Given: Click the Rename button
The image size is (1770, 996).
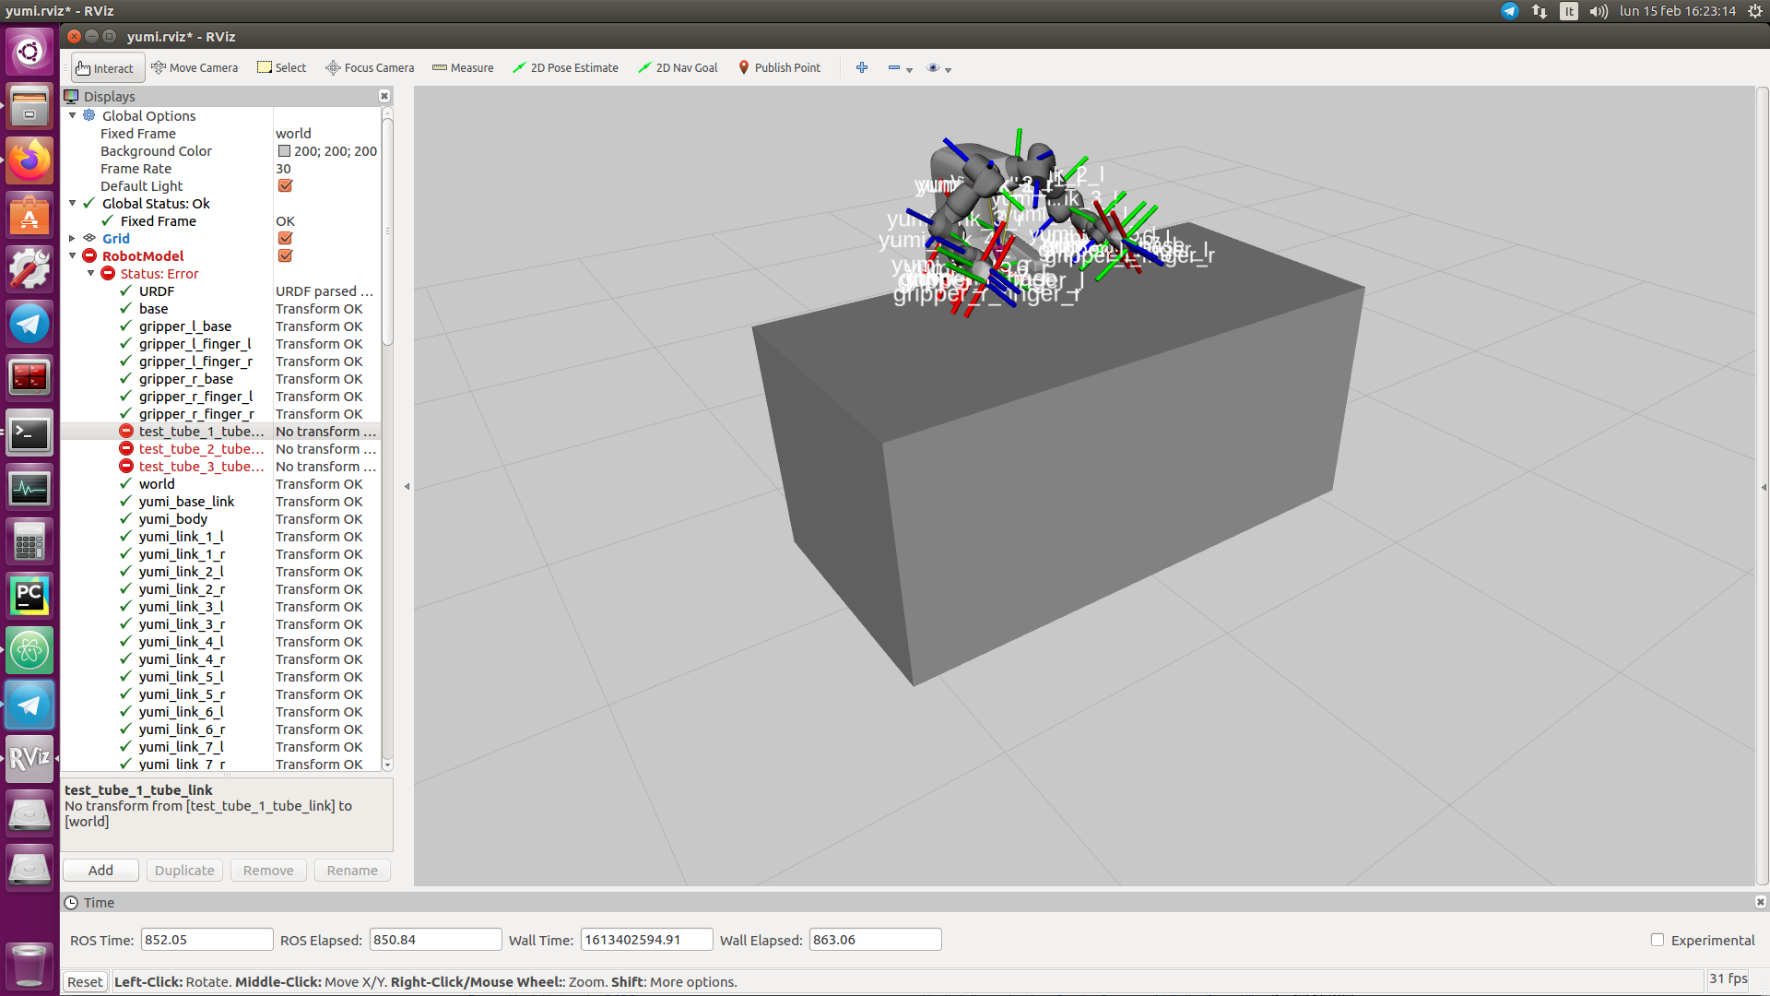Looking at the screenshot, I should [352, 870].
